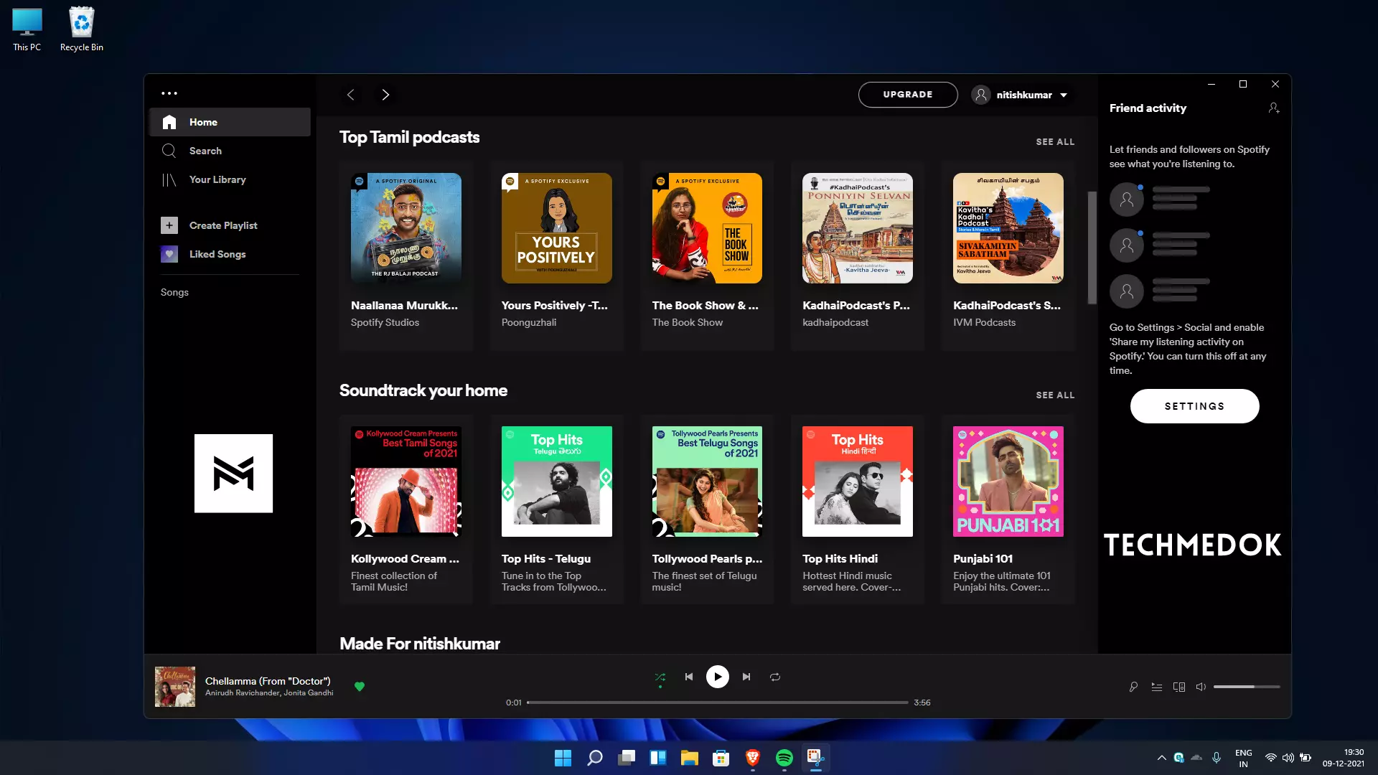
Task: Open the Recycle Bin desktop icon
Action: click(x=82, y=29)
